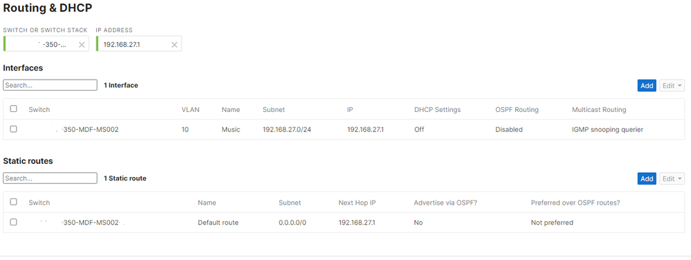
Task: Focus the Static routes search box
Action: coord(51,178)
